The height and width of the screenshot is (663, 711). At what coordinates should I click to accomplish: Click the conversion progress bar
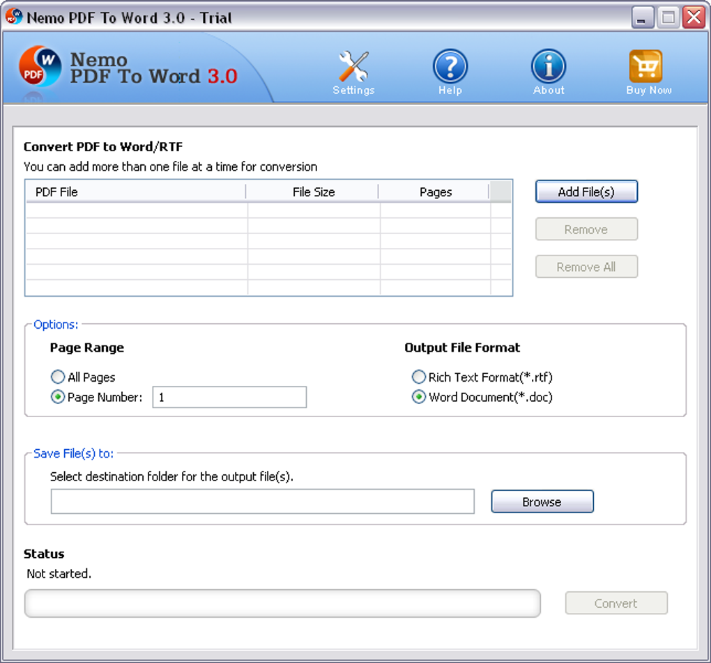[282, 603]
